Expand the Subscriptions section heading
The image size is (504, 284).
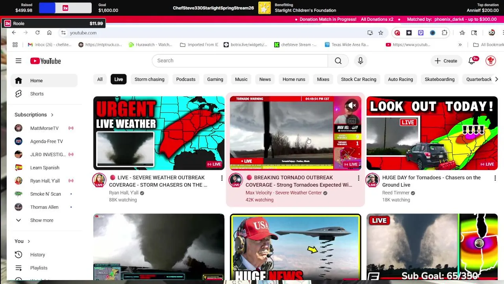(34, 115)
